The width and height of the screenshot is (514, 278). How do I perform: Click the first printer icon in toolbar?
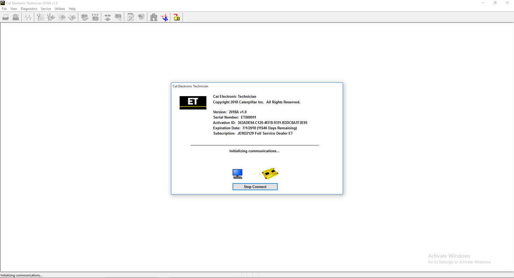pyautogui.click(x=6, y=17)
